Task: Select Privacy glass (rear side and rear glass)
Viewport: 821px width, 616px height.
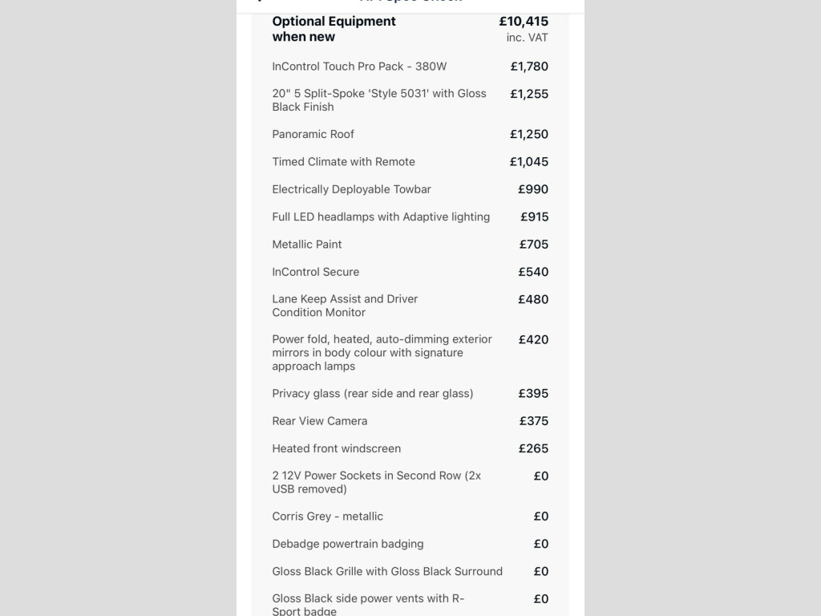Action: pos(373,393)
